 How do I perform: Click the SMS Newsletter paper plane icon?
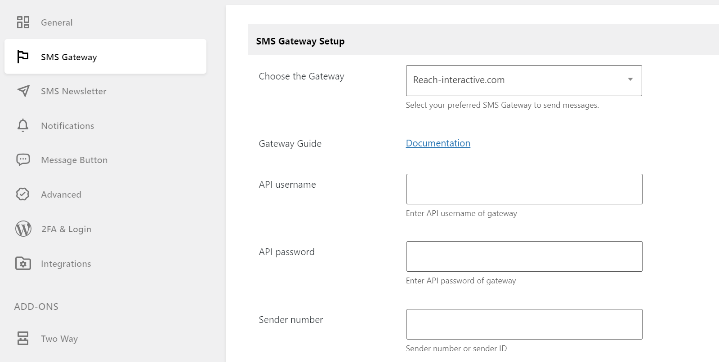coord(23,91)
